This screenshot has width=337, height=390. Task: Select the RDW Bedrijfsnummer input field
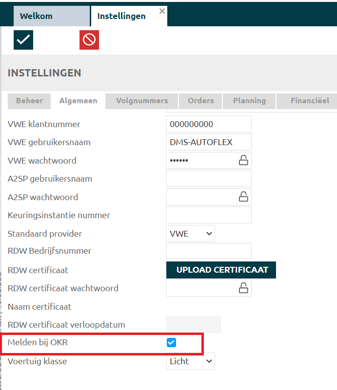(209, 251)
